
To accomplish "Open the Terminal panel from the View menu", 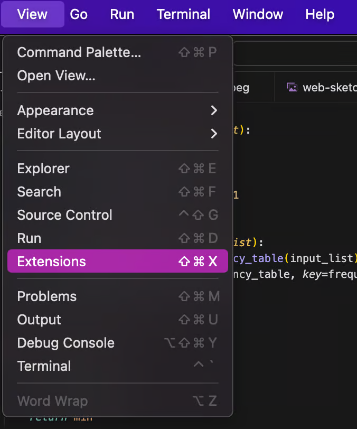I will click(44, 366).
